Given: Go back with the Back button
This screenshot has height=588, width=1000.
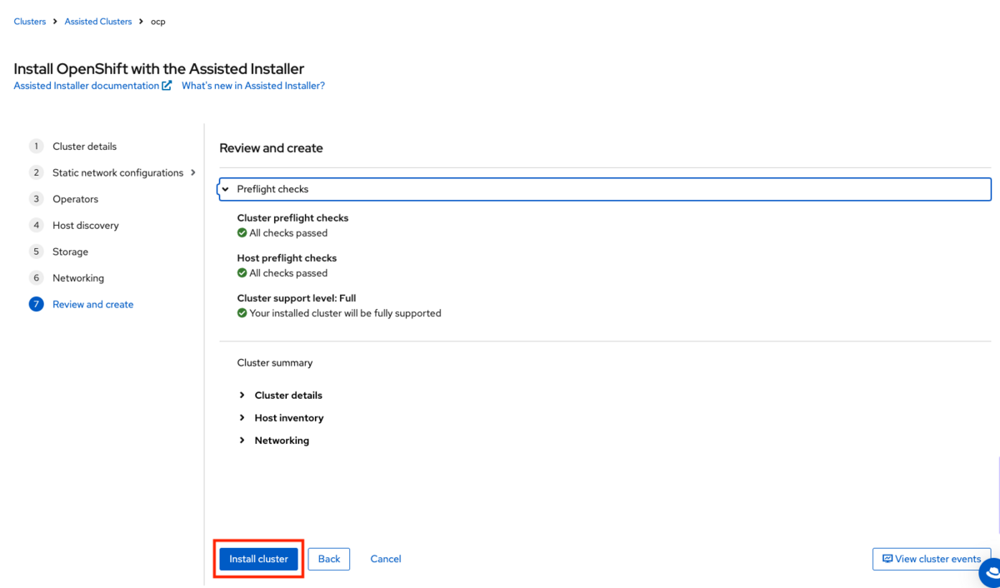Looking at the screenshot, I should coord(329,559).
